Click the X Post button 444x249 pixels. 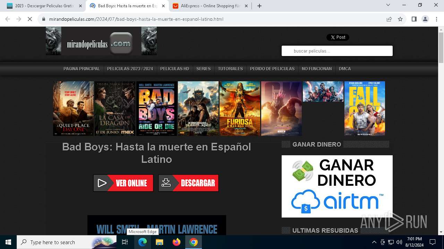338,37
